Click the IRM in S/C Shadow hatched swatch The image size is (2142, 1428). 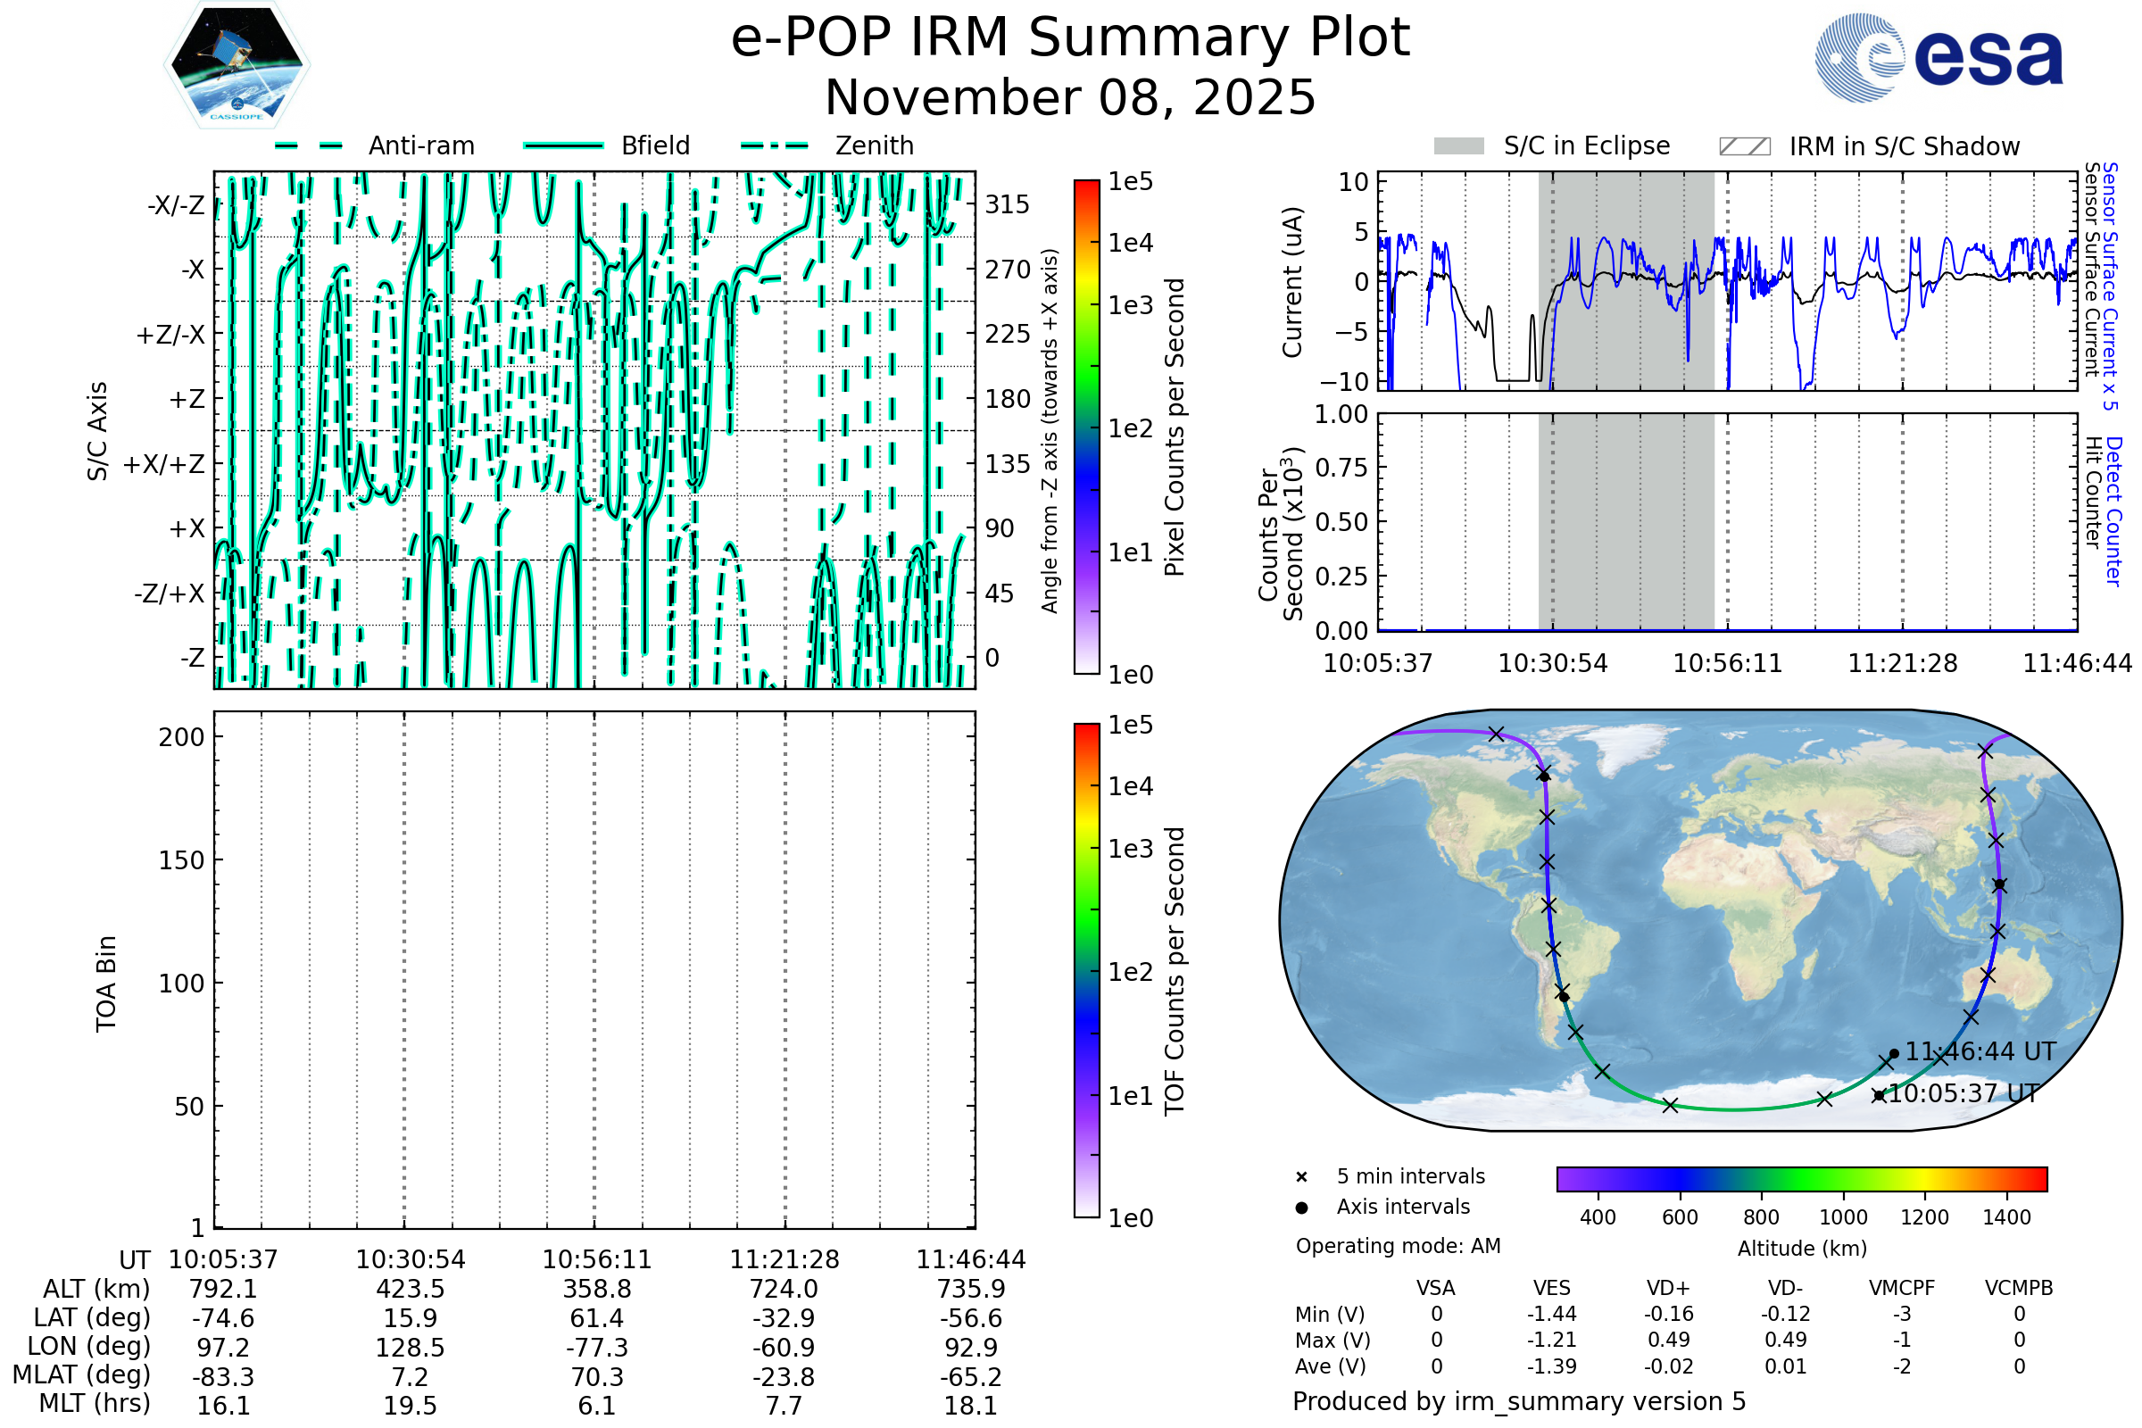coord(1744,146)
